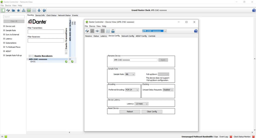Screen dimensions: 256x138
Task: Switch to the Clock Status tab
Action: pos(51,15)
